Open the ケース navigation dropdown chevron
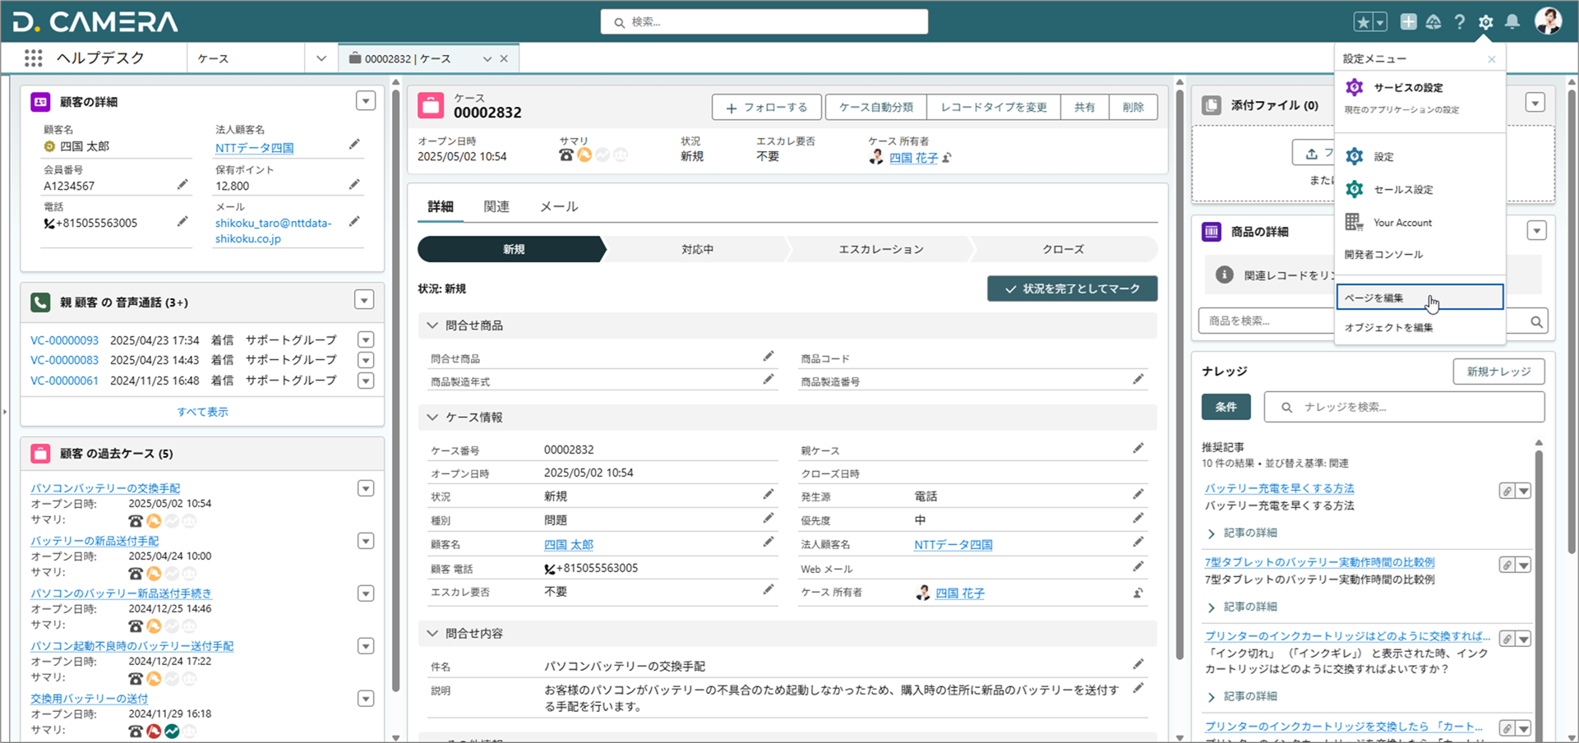 pyautogui.click(x=321, y=58)
